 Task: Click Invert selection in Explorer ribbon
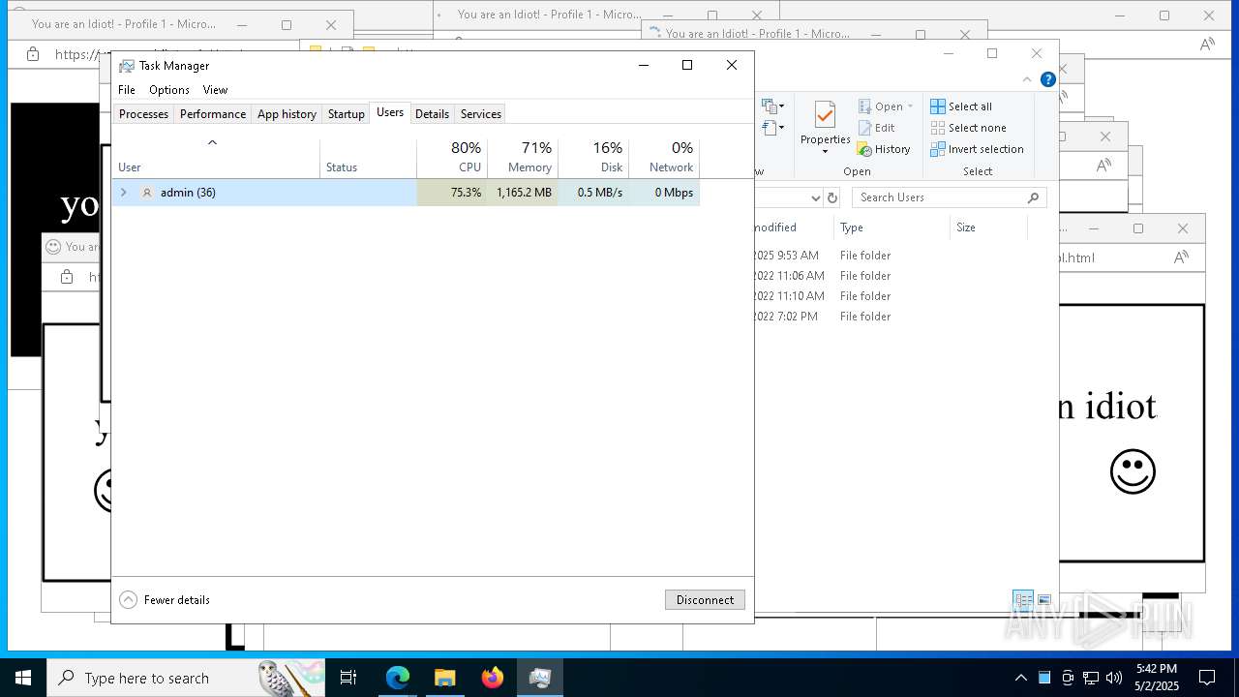tap(977, 149)
